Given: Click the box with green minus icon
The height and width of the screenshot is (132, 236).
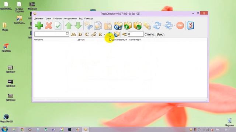Looking at the screenshot, I should coord(138,26).
